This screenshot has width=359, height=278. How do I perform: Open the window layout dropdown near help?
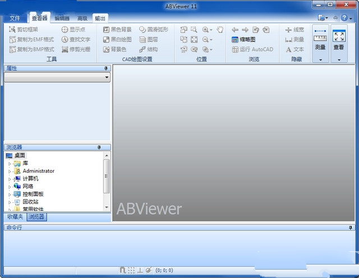[x=323, y=18]
